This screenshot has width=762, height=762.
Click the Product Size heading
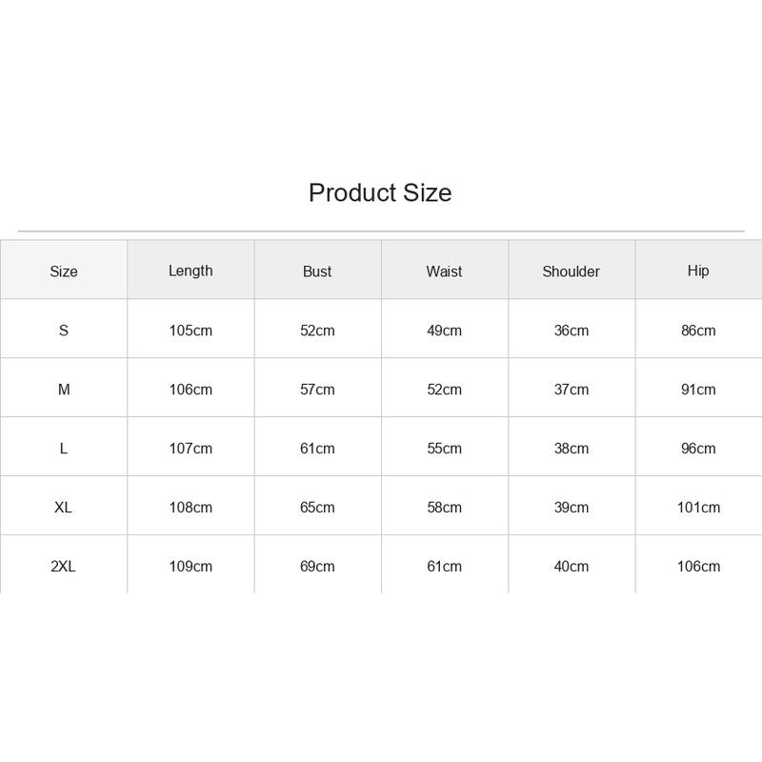[380, 193]
